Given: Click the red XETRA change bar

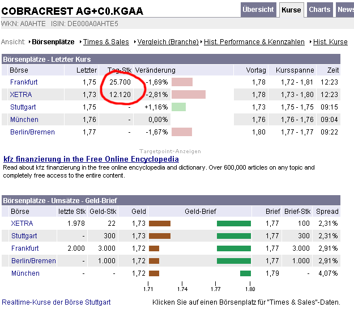Looking at the screenshot, I should pos(189,95).
